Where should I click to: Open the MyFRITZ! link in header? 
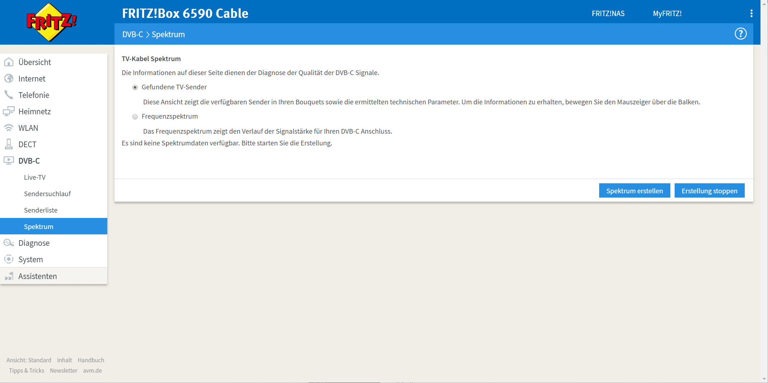pos(667,14)
